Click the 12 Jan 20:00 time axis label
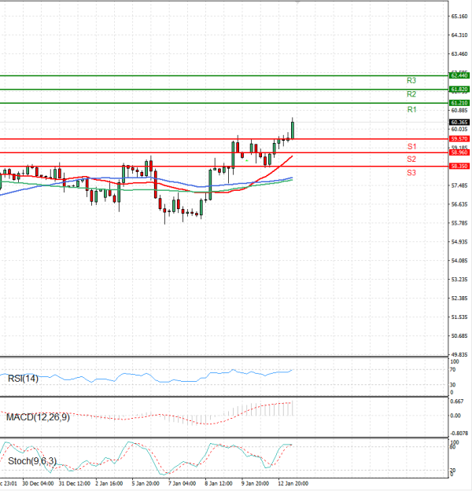This screenshot has height=491, width=472. (x=293, y=483)
